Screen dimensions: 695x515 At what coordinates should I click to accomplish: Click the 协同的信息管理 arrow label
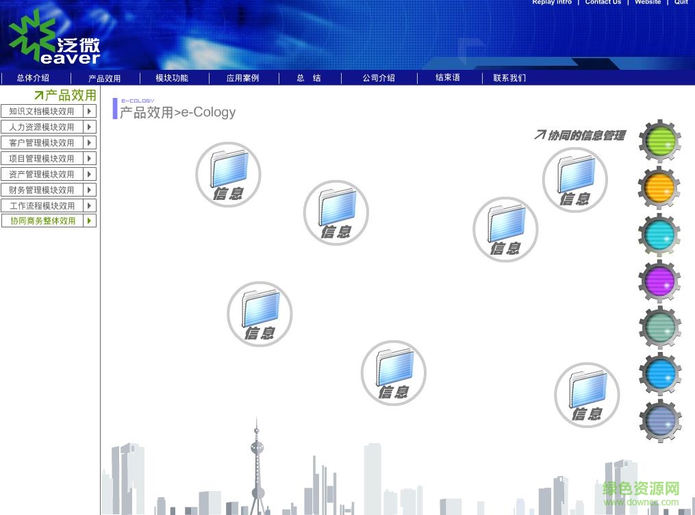[x=581, y=135]
